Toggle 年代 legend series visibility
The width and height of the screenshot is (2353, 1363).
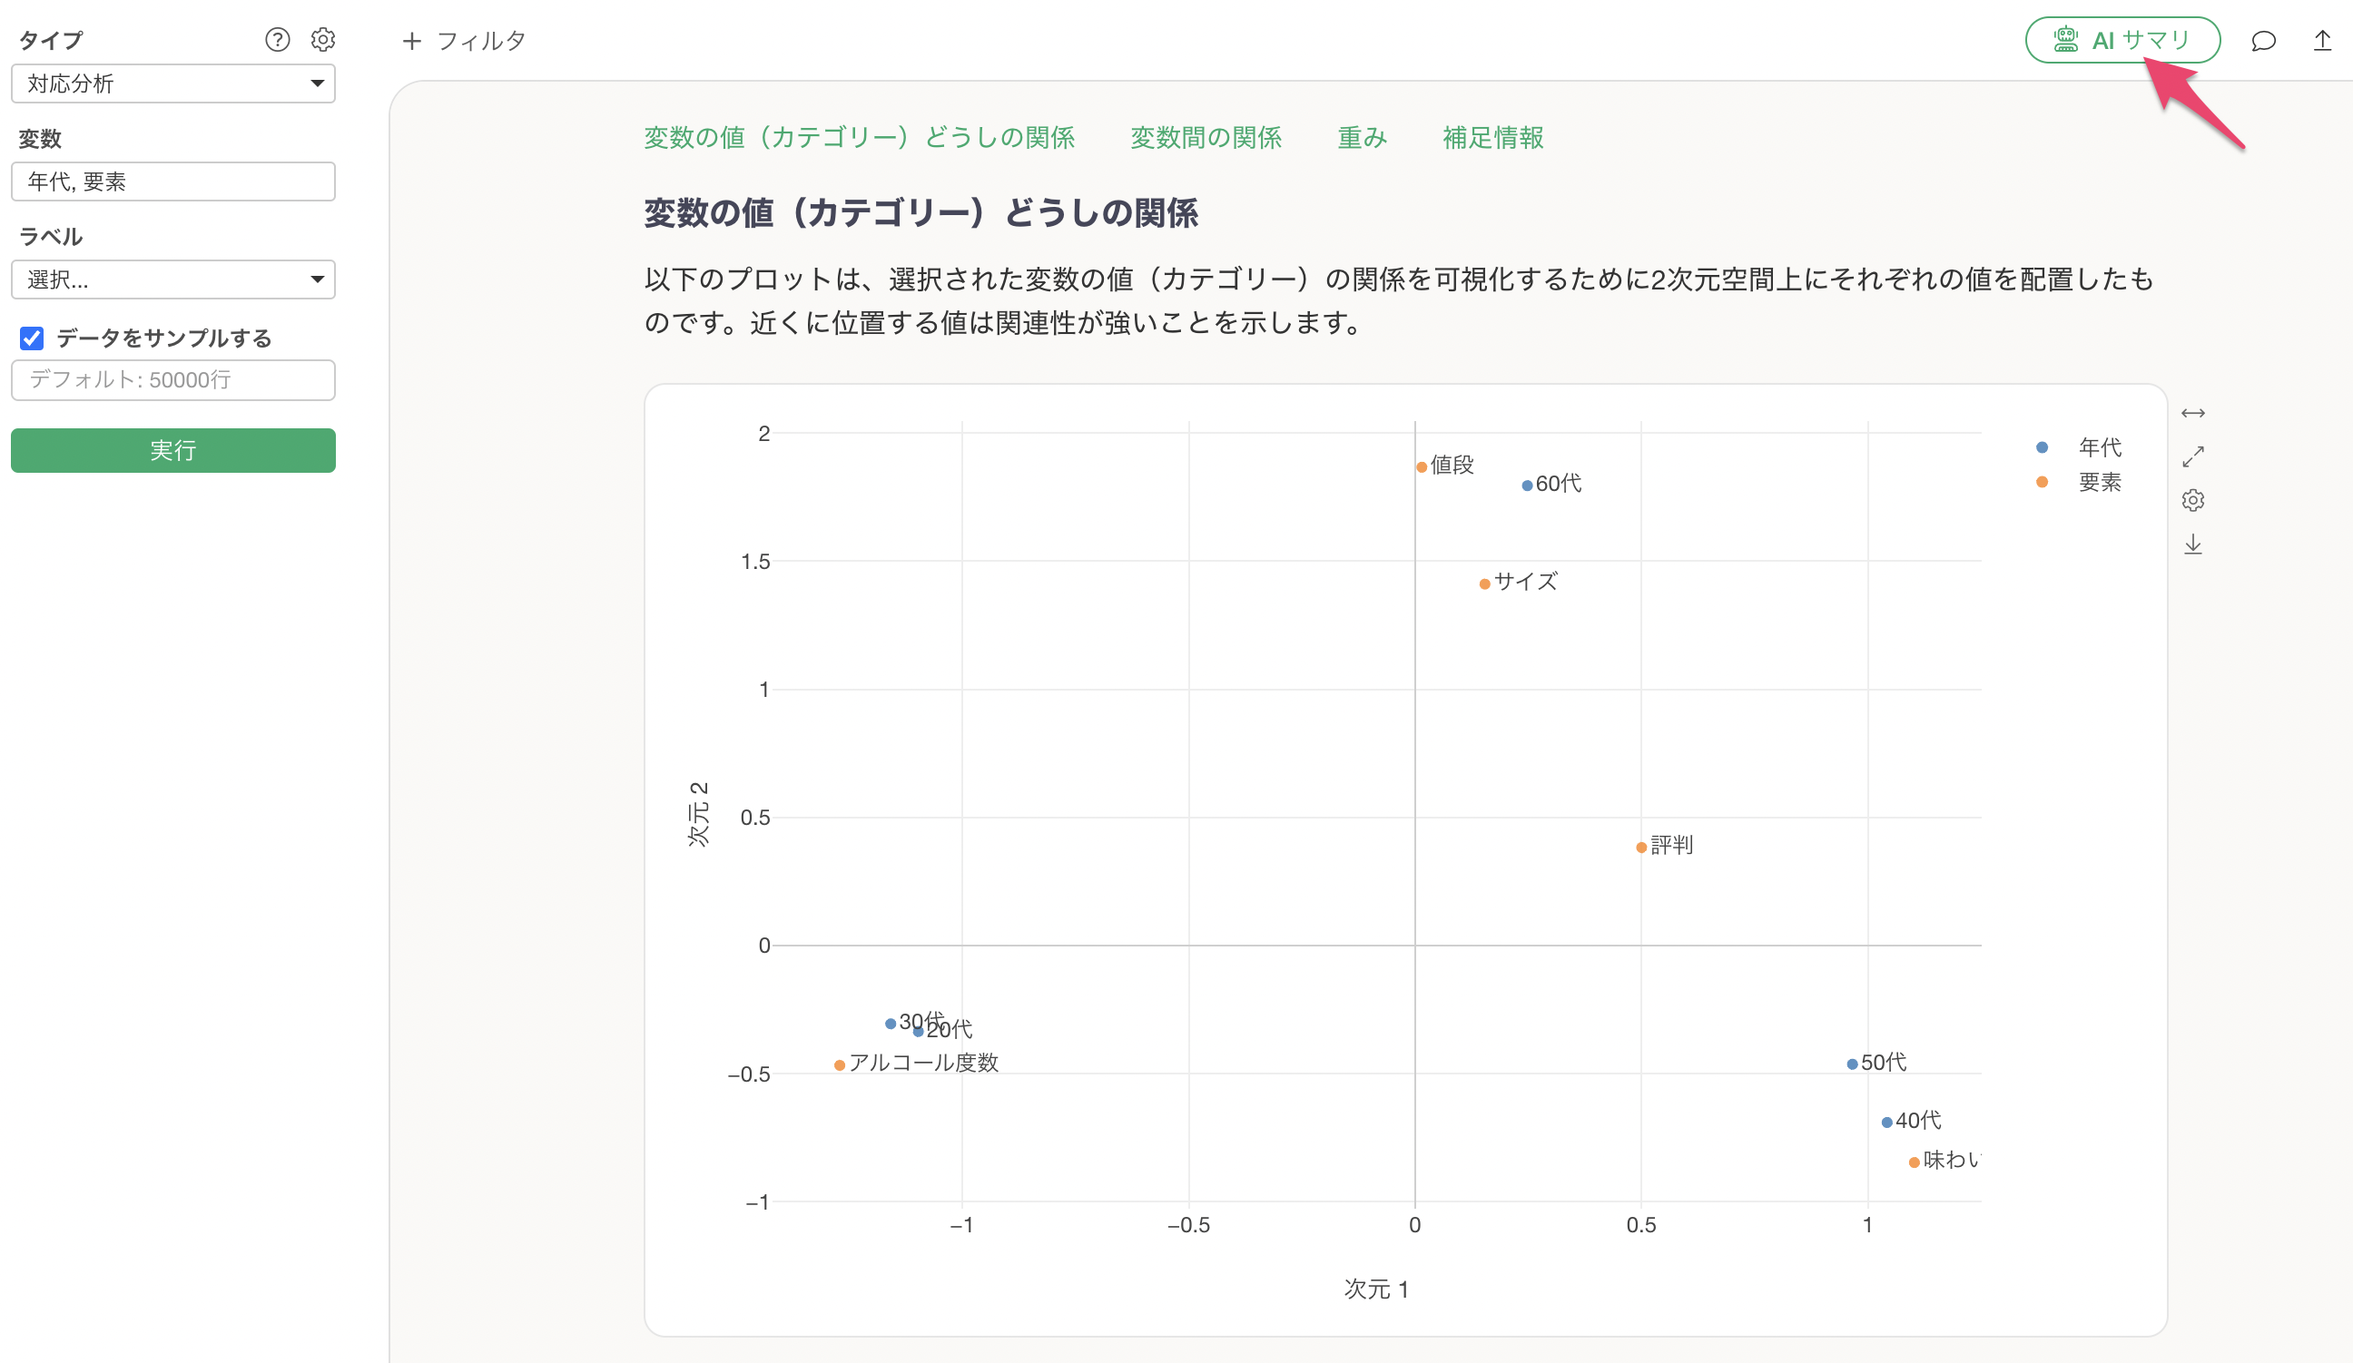coord(2098,448)
